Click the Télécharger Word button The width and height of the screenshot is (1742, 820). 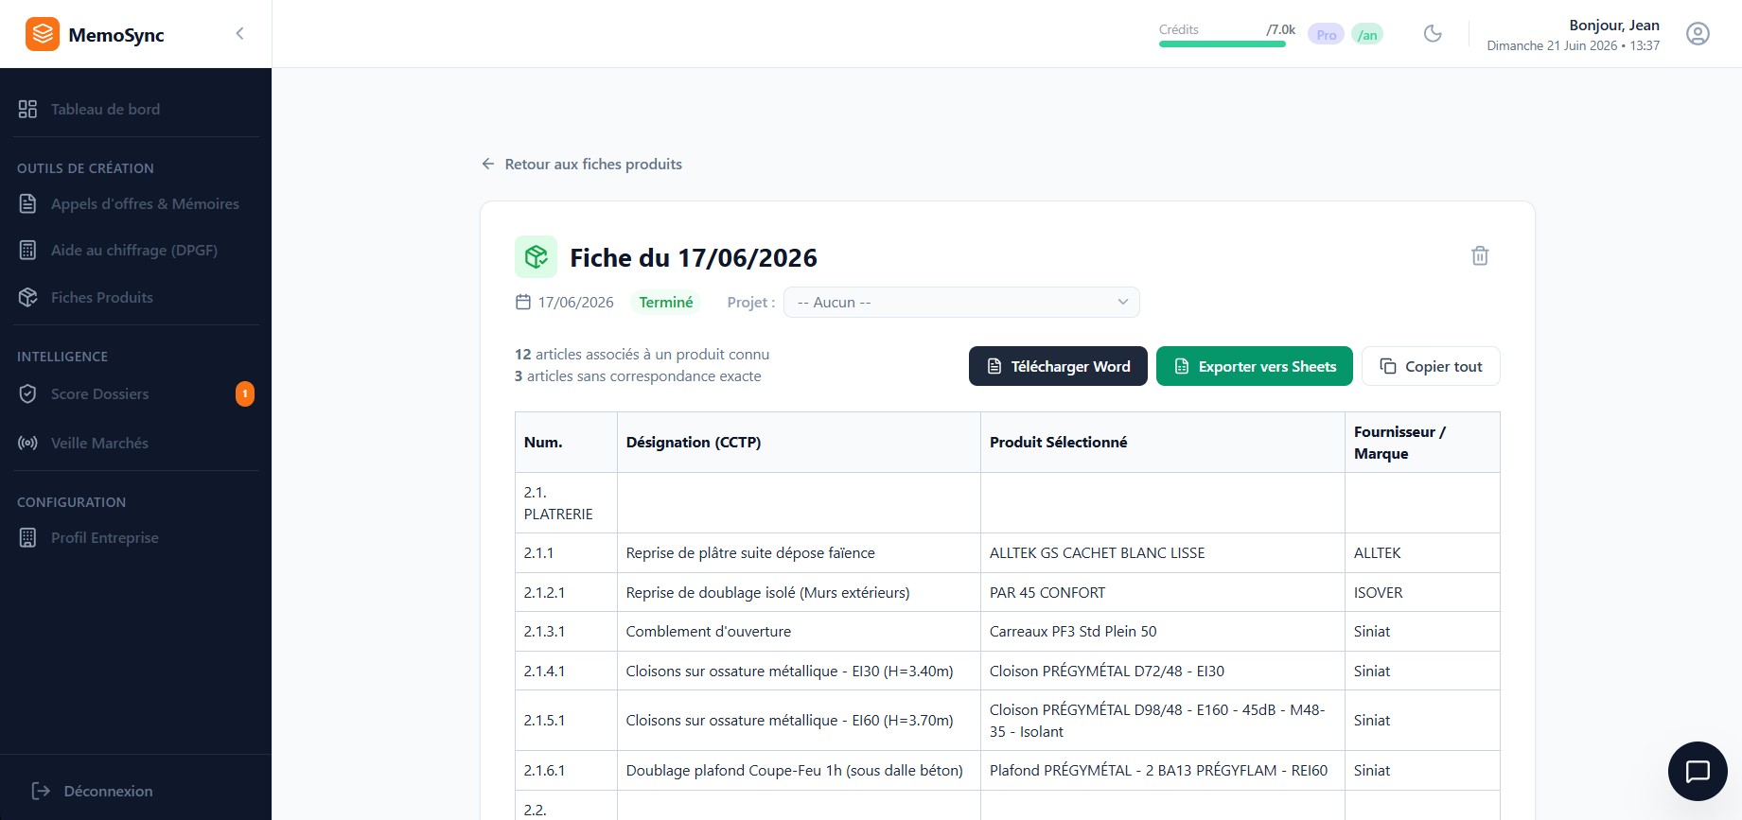(x=1058, y=366)
